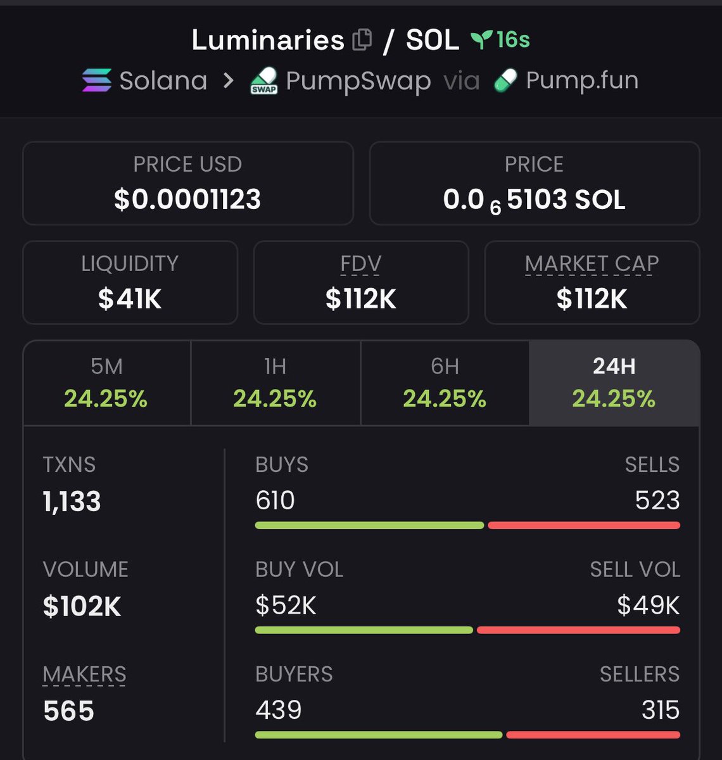Copy the Luminaries token address icon
722x760 pixels.
point(362,40)
